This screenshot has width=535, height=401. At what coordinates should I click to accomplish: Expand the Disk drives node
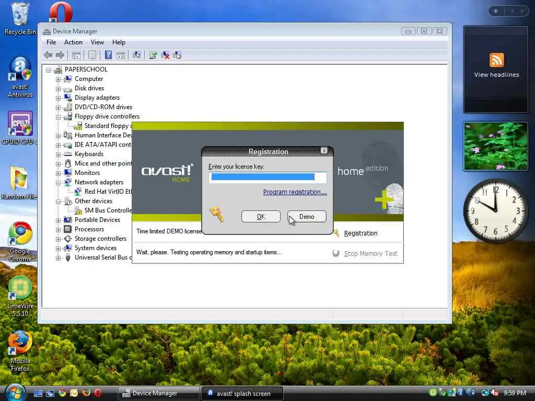point(59,89)
